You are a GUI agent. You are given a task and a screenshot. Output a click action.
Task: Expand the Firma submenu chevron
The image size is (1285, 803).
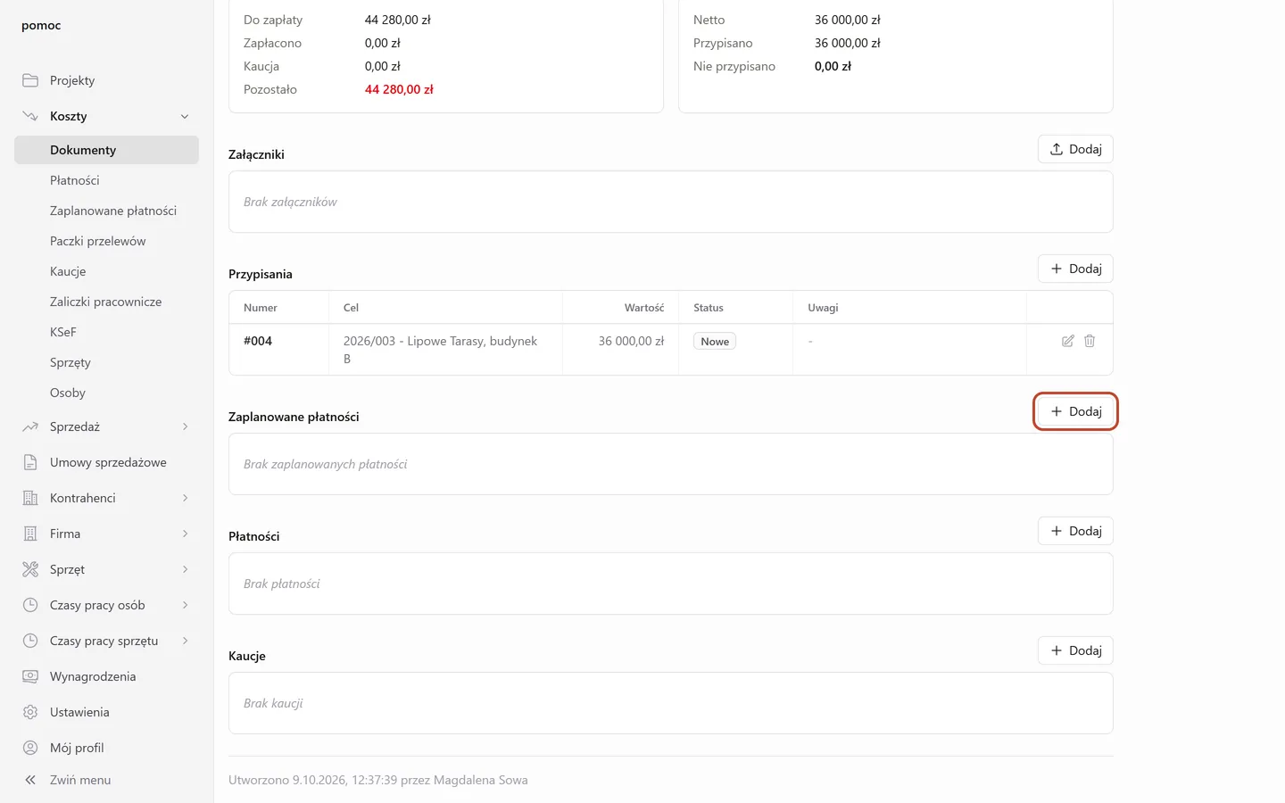click(185, 534)
